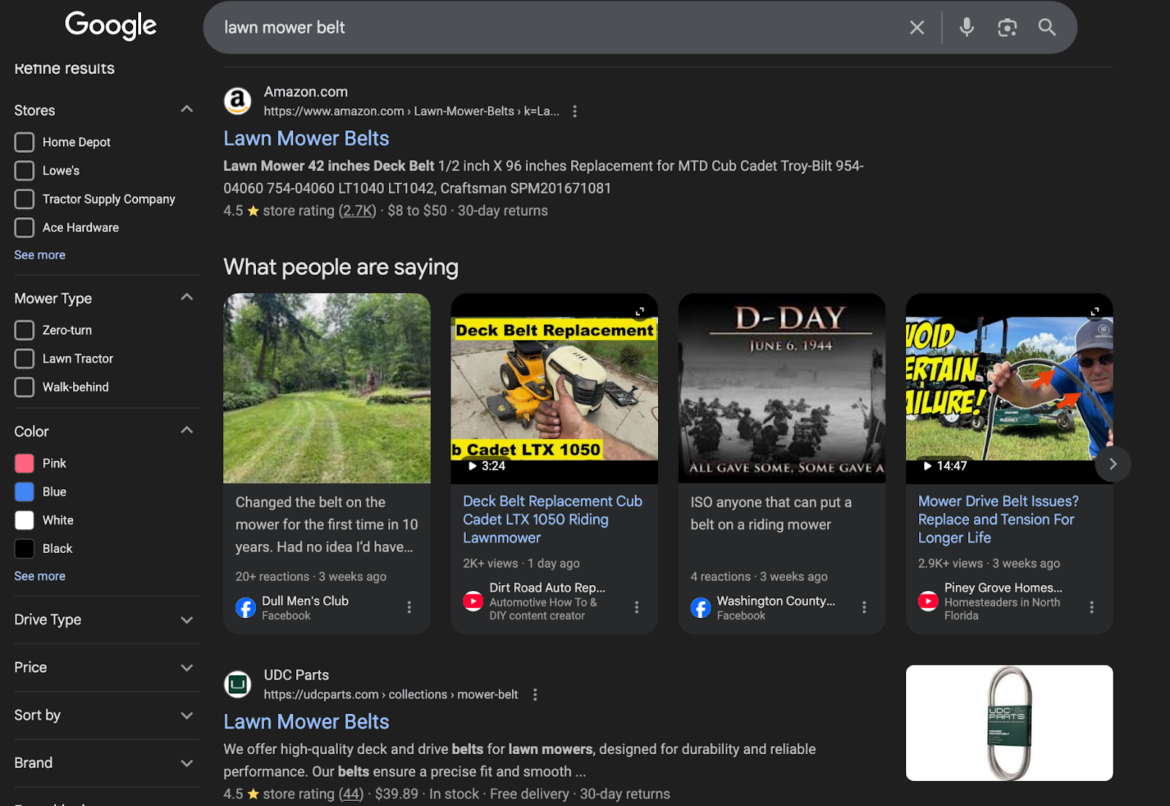
Task: Select the Blue color swatch
Action: click(x=24, y=491)
